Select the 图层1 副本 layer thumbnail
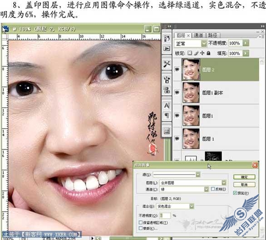 tap(191, 92)
